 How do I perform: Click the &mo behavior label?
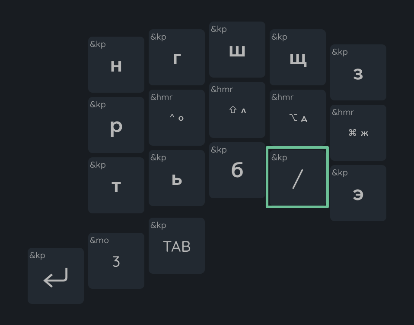click(x=99, y=240)
